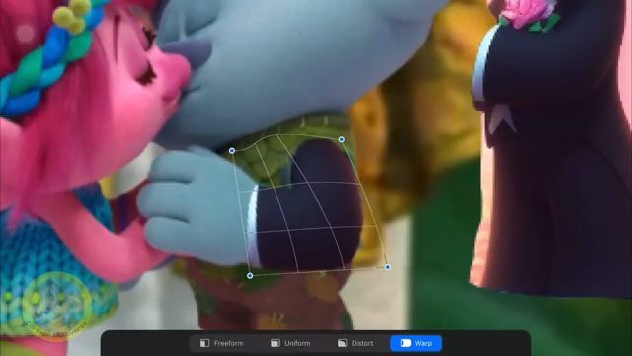Click the Distort mode icon
This screenshot has height=356, width=632.
click(x=343, y=343)
